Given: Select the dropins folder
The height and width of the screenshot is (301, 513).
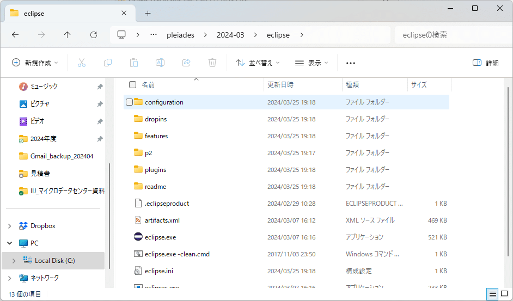Looking at the screenshot, I should click(155, 119).
